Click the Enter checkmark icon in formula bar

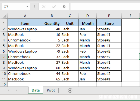[x=54, y=7]
